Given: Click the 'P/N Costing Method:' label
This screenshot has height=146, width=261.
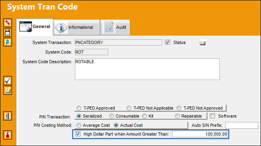Looking at the screenshot, I should pos(53,125).
